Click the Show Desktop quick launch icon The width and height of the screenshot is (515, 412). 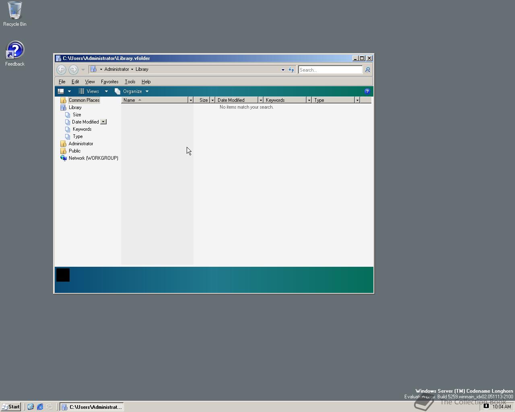click(49, 407)
